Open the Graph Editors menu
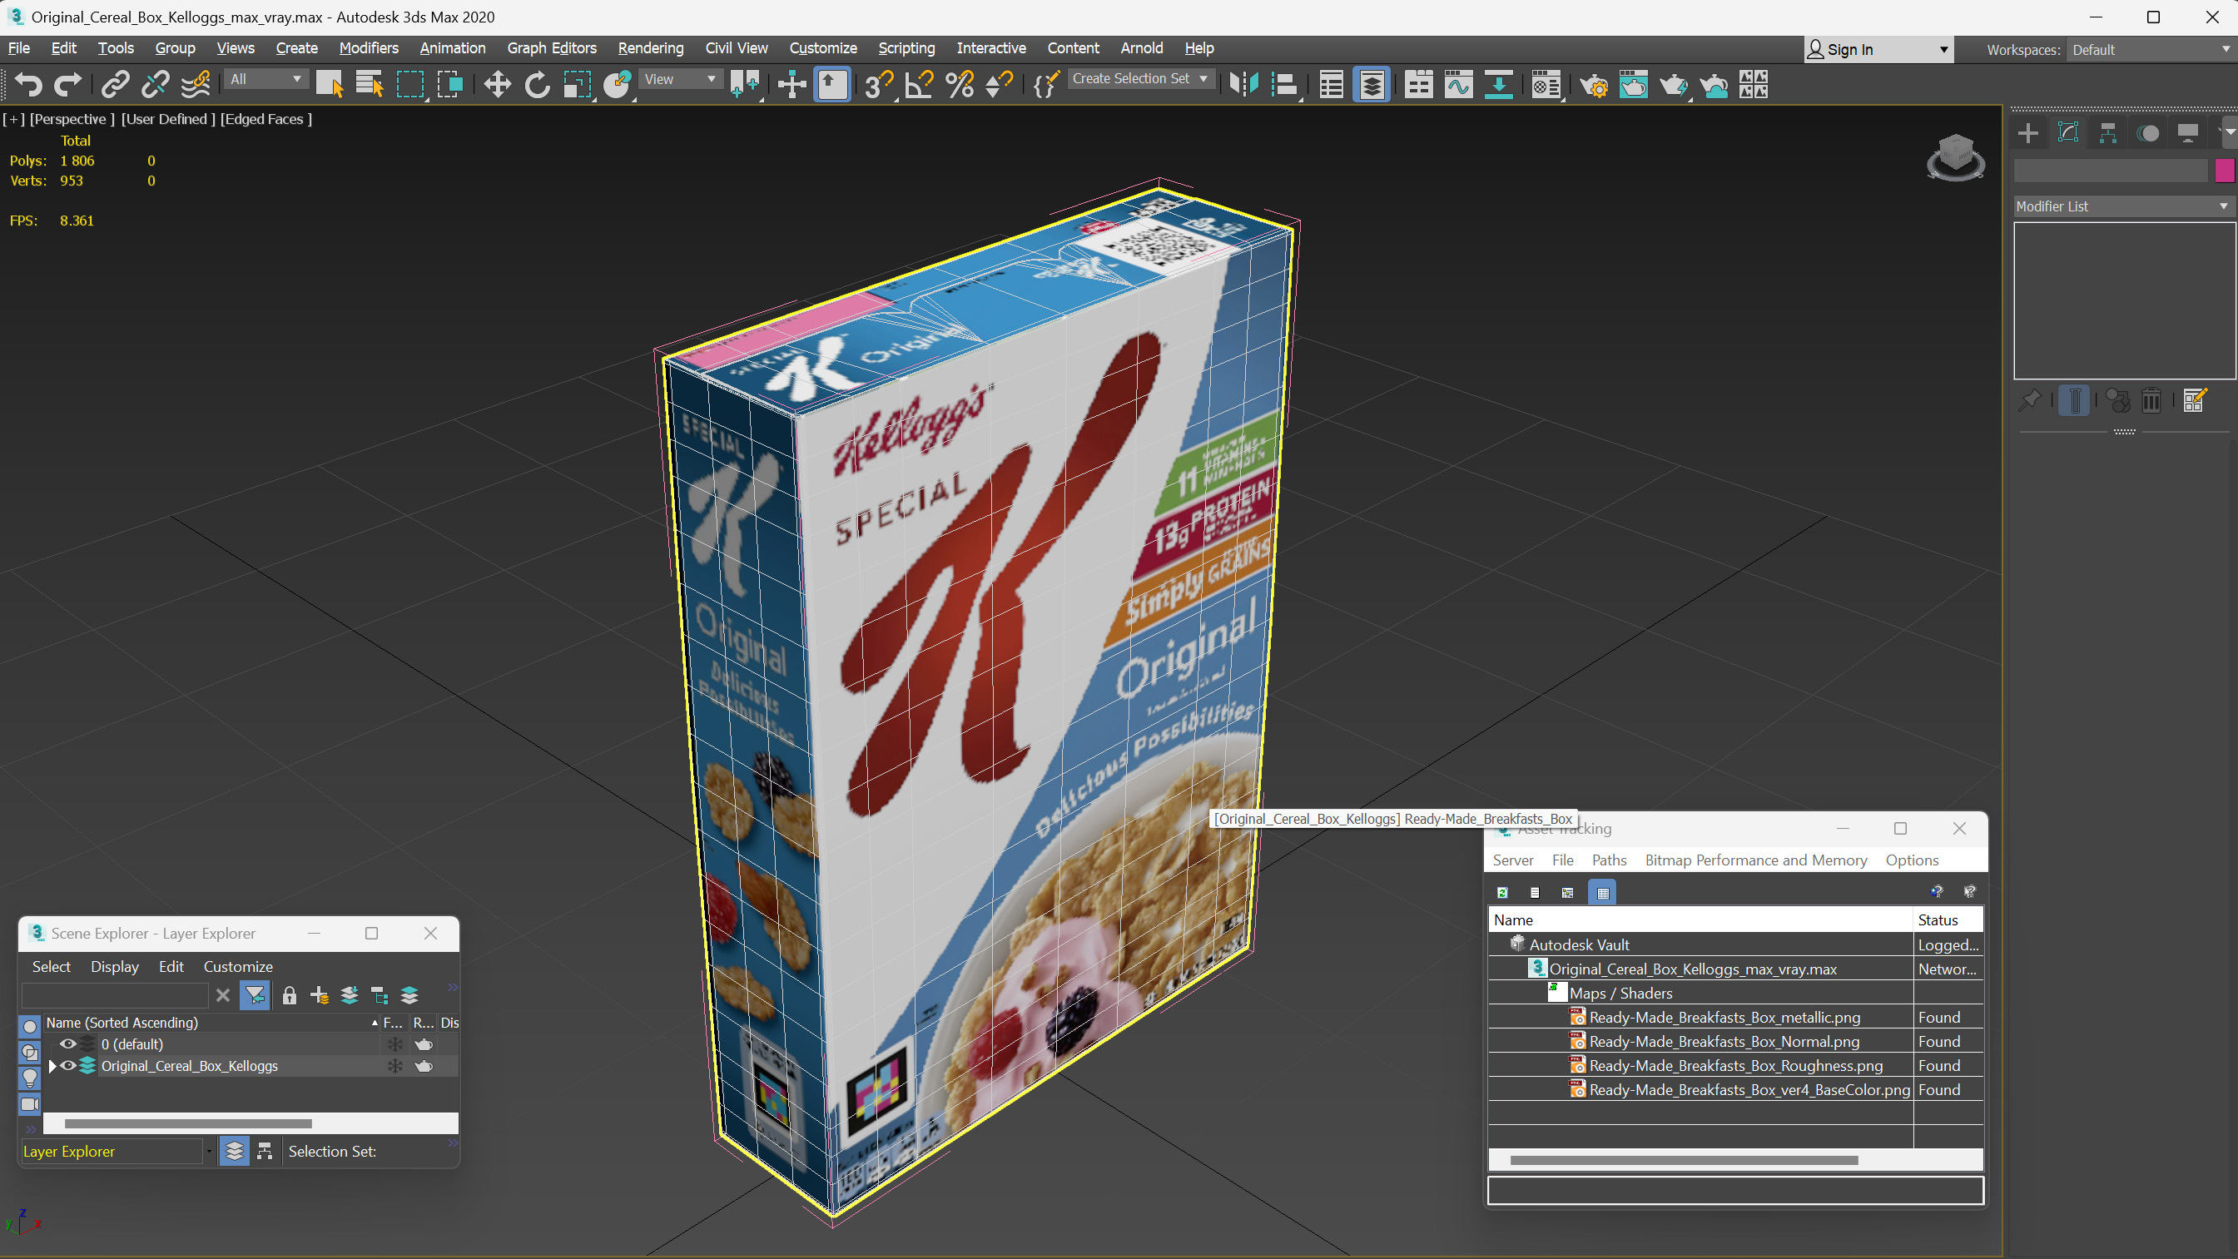 pyautogui.click(x=552, y=47)
